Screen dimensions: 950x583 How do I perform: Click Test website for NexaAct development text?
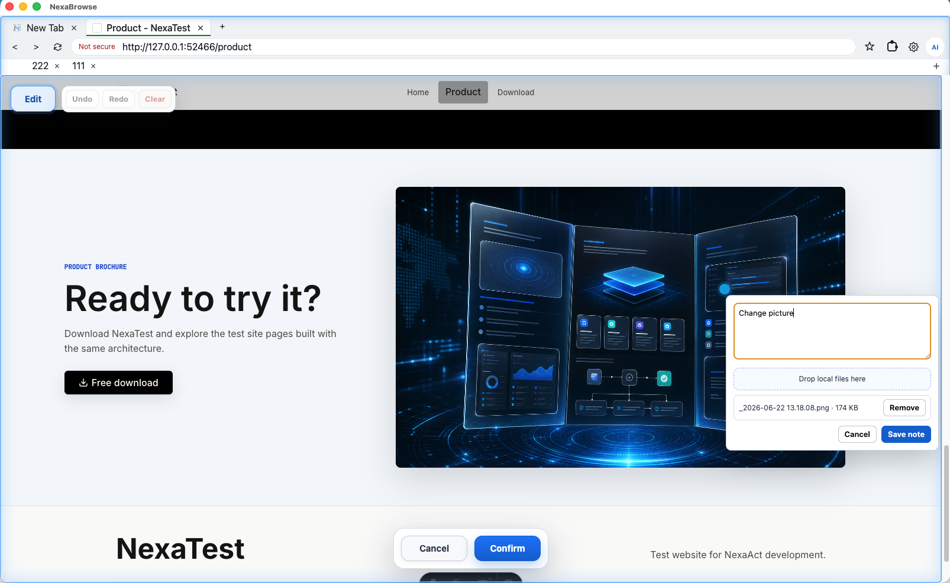click(x=738, y=555)
